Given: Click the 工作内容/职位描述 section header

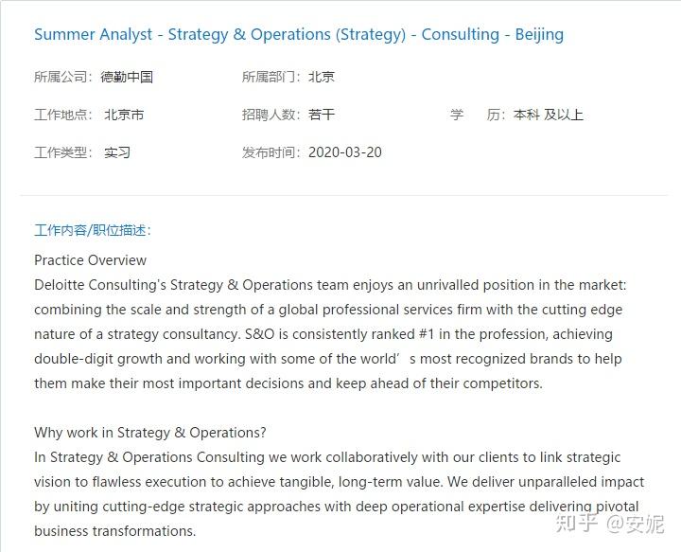Looking at the screenshot, I should pyautogui.click(x=92, y=230).
